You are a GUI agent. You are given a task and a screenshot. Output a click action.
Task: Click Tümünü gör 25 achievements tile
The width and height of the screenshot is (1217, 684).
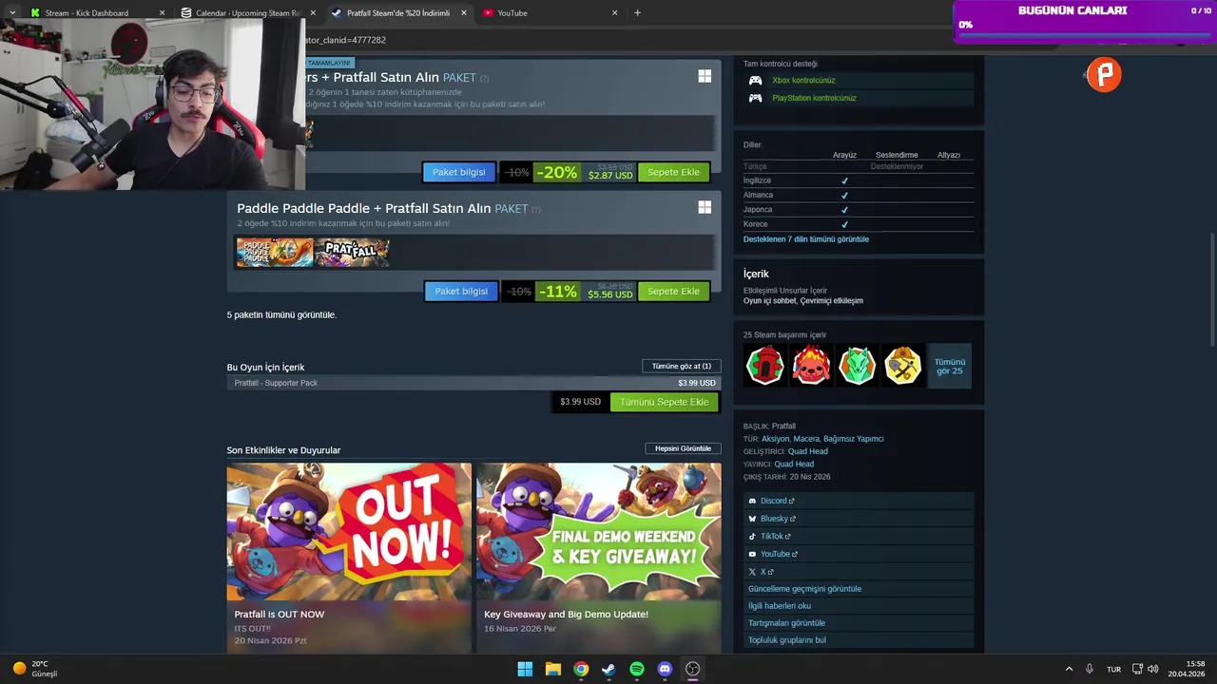point(949,365)
